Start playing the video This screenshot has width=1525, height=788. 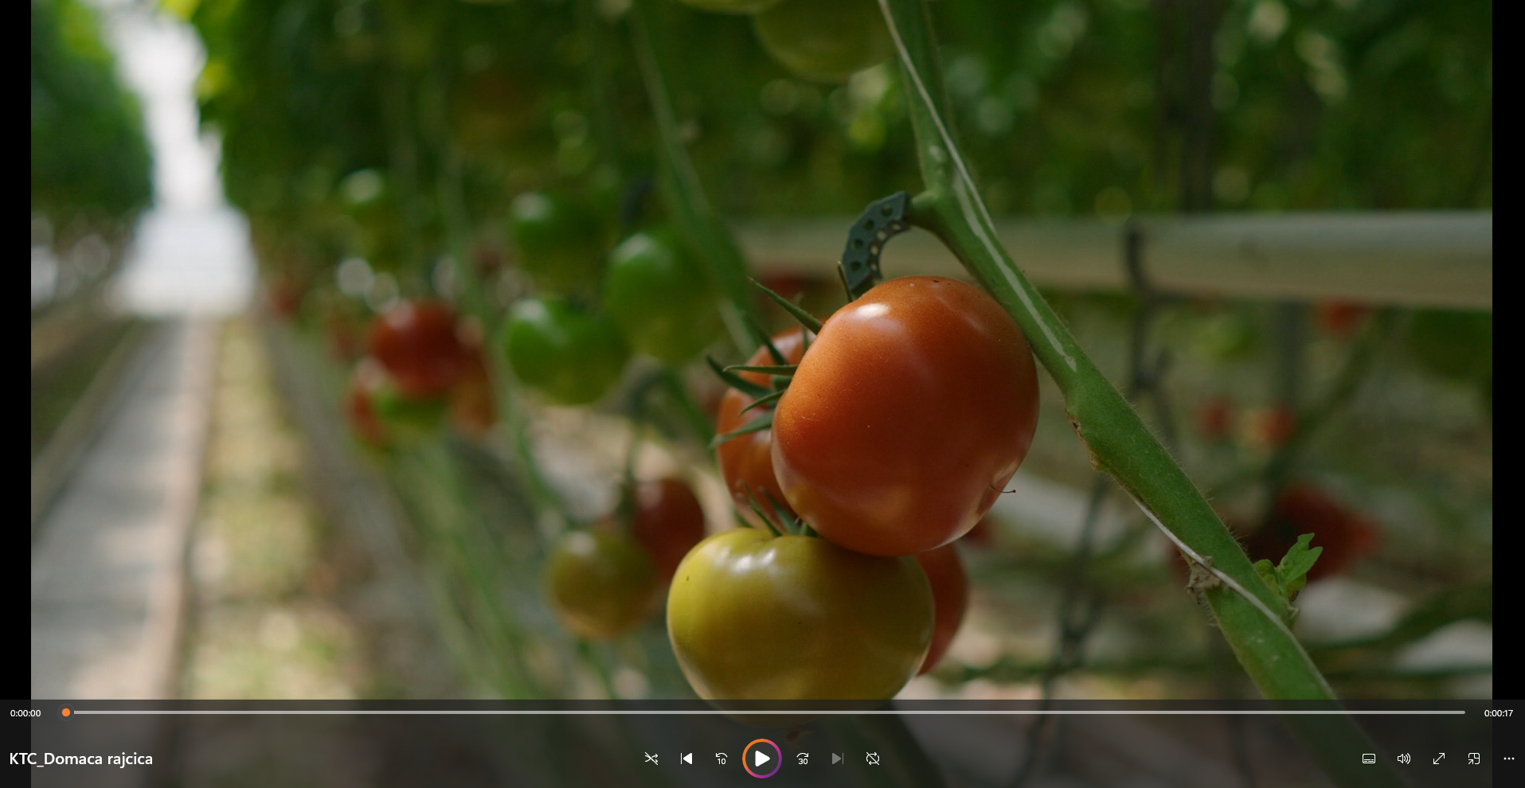[x=762, y=759]
